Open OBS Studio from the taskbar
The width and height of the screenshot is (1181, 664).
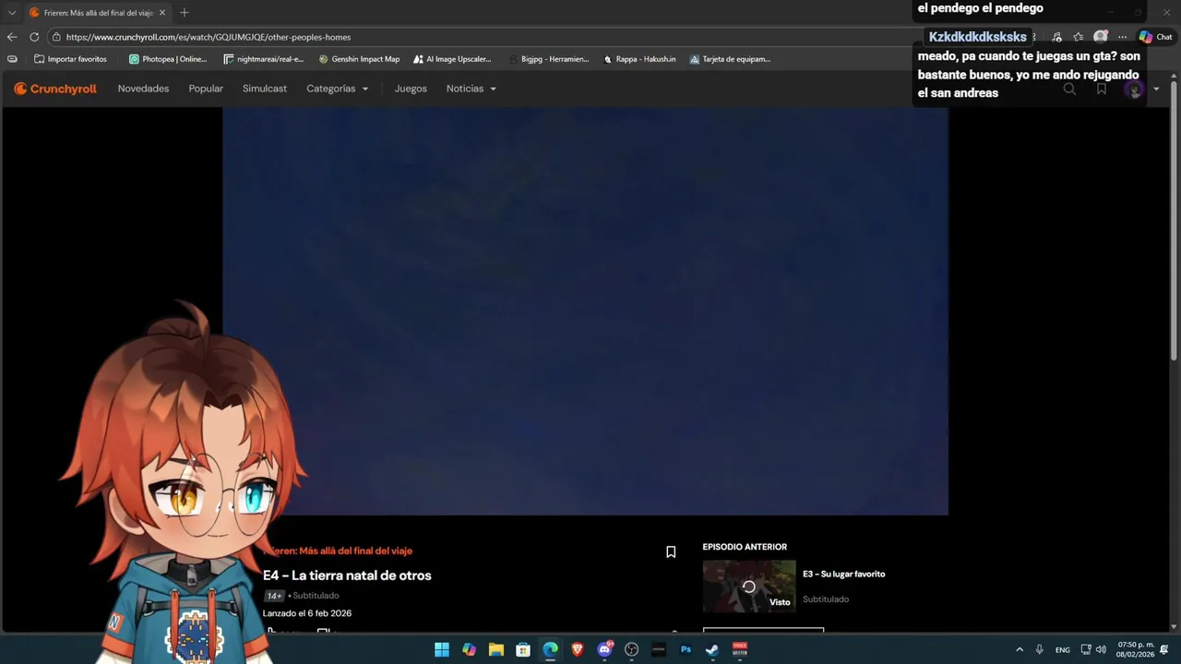point(631,649)
